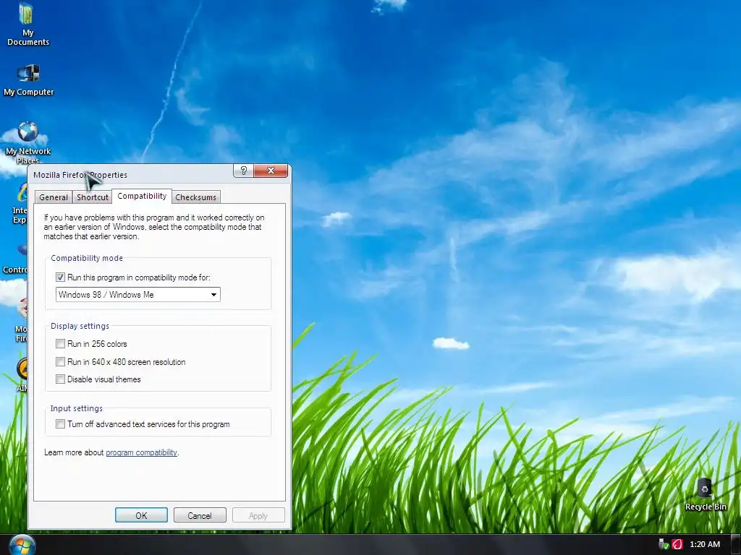The width and height of the screenshot is (741, 555).
Task: Select My Network Places desktop icon
Action: coord(28,142)
